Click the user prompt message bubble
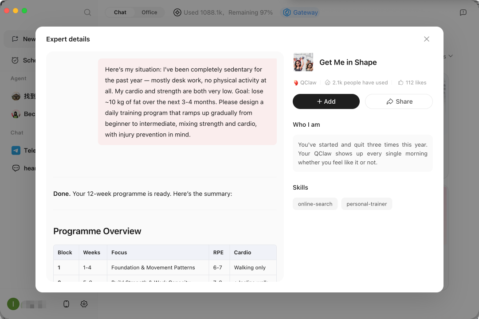Image resolution: width=479 pixels, height=319 pixels. 187,102
